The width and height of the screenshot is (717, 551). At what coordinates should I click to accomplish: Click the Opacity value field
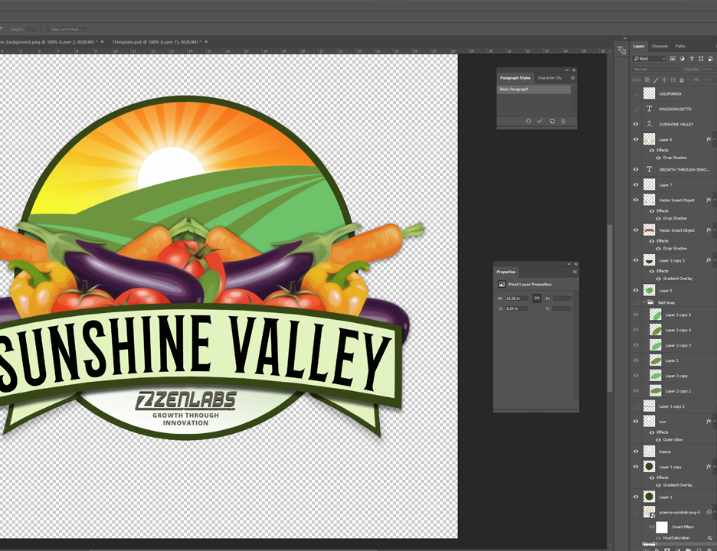pos(707,70)
